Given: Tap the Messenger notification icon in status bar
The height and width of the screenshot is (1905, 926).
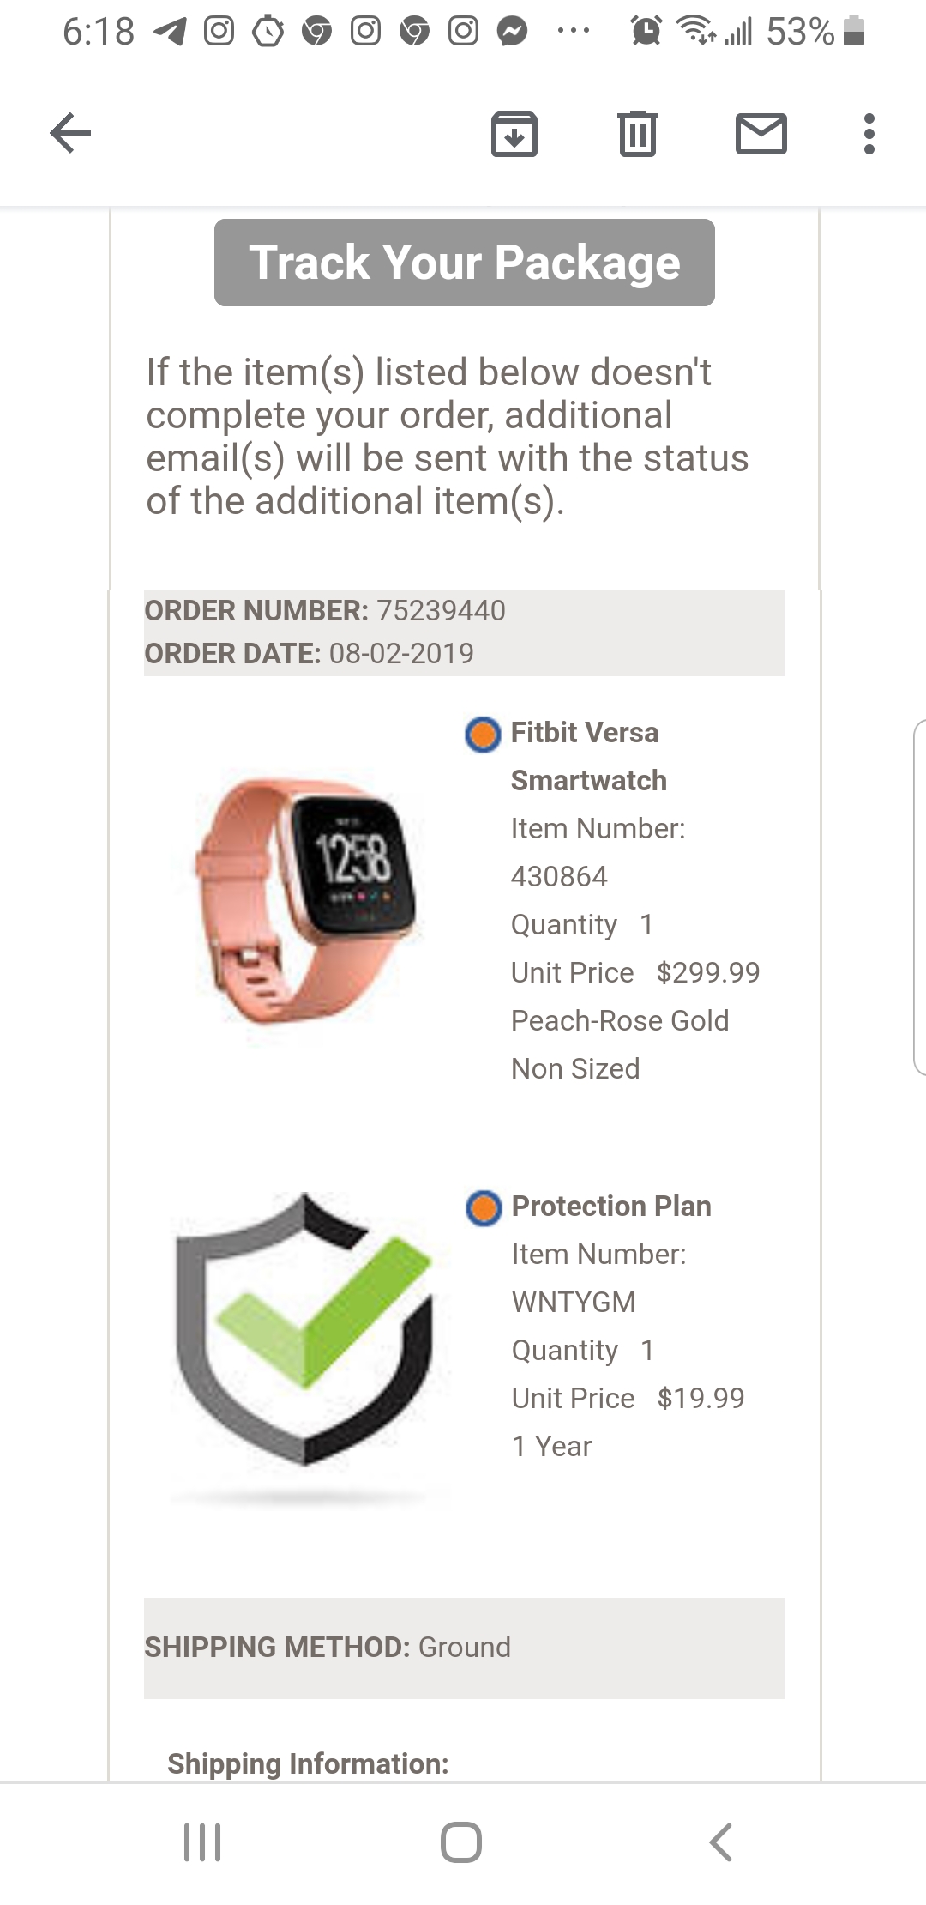Looking at the screenshot, I should click(x=513, y=32).
